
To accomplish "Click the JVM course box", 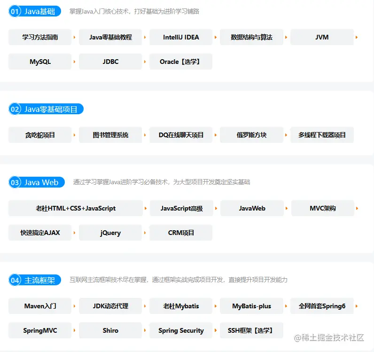I will 322,37.
